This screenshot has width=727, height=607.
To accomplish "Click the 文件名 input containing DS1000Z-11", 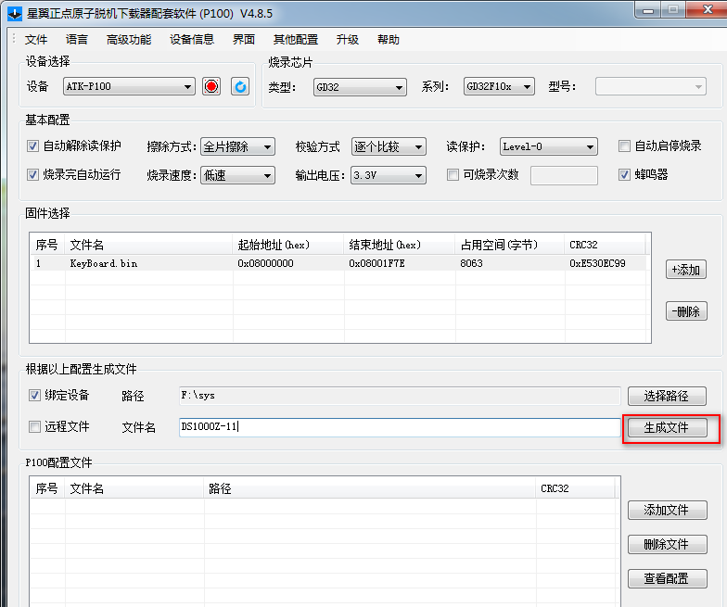I will pyautogui.click(x=400, y=427).
